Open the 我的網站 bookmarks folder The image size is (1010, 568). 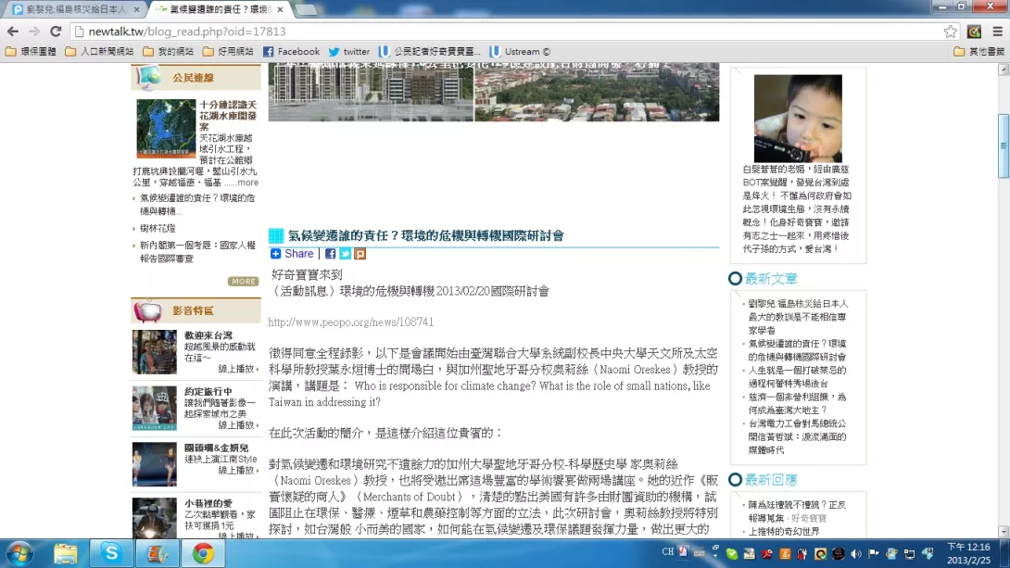[168, 52]
